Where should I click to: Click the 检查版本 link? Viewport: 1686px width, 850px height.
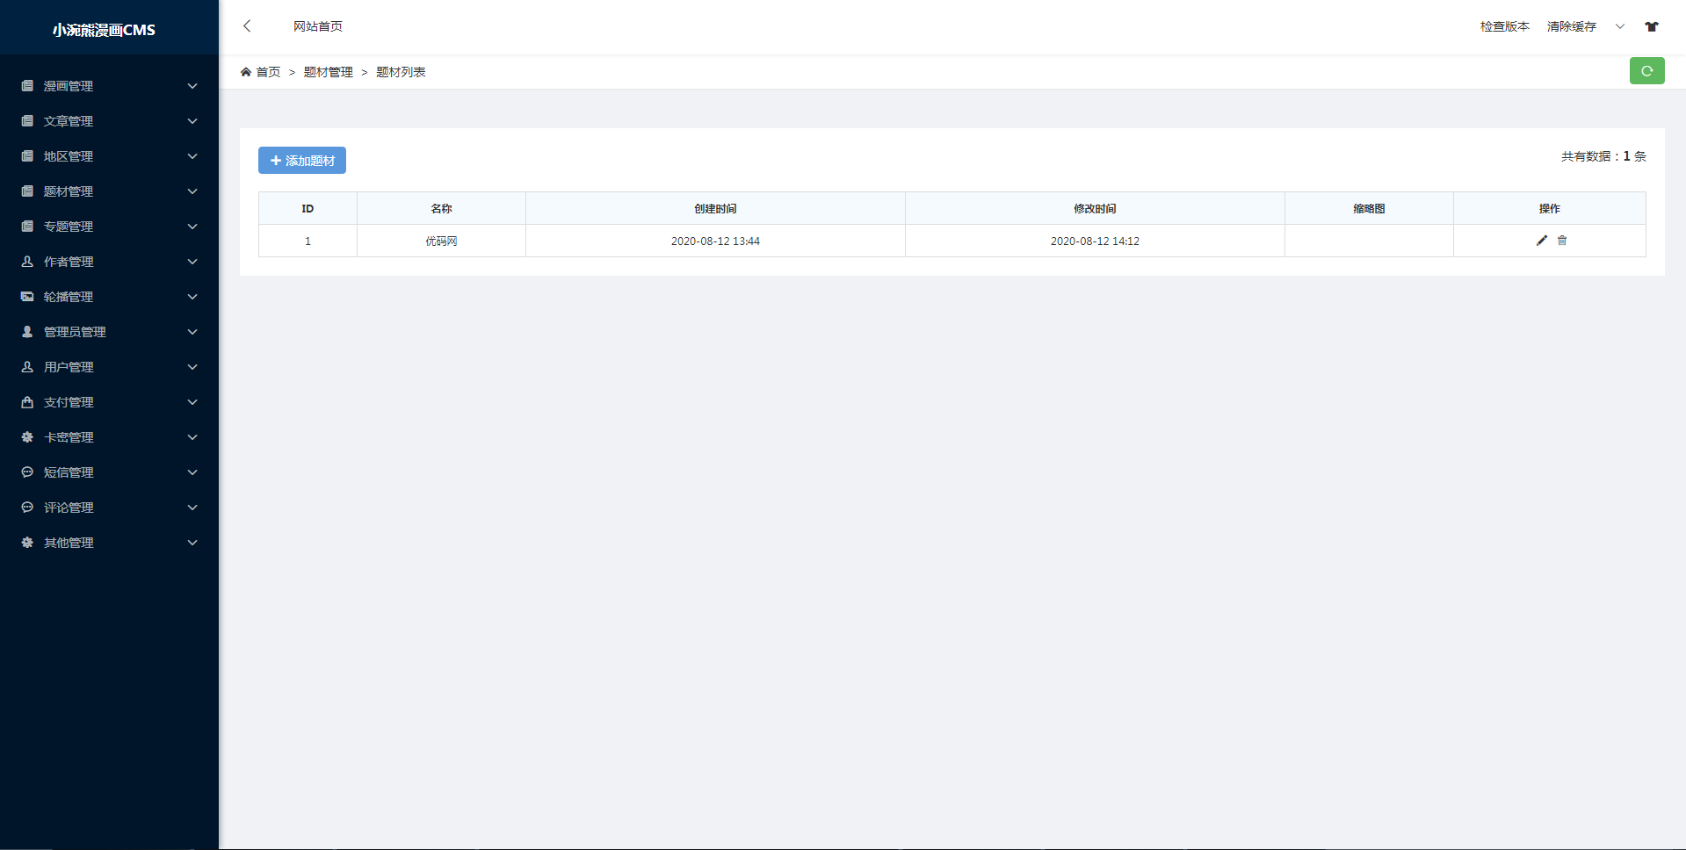click(x=1504, y=26)
